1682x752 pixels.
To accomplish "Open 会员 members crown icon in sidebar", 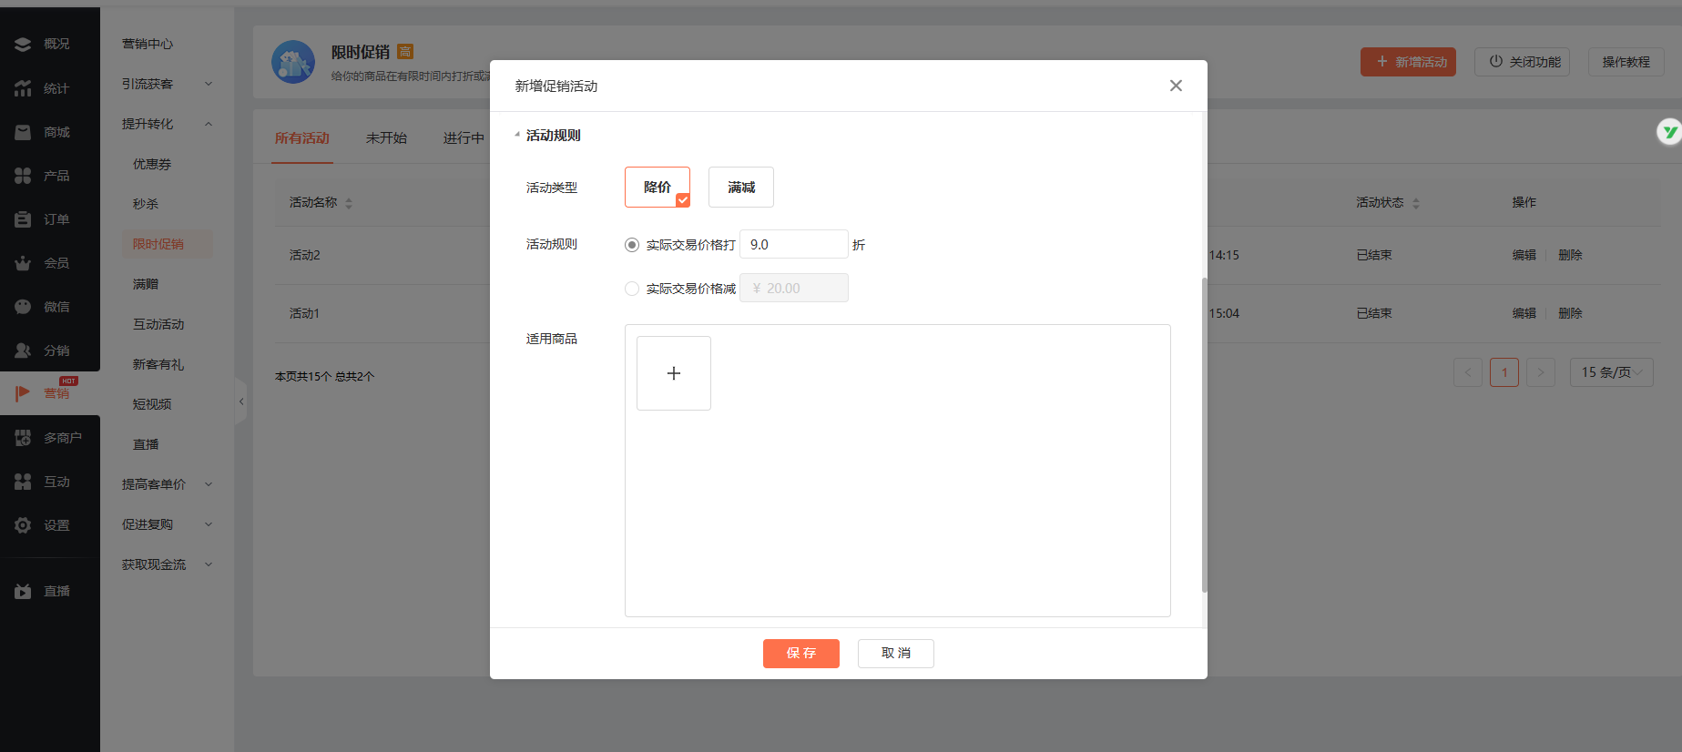I will tap(23, 263).
